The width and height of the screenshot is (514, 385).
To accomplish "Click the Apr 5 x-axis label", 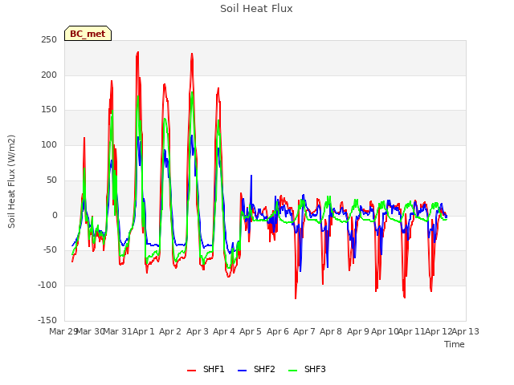I will pos(251,331).
